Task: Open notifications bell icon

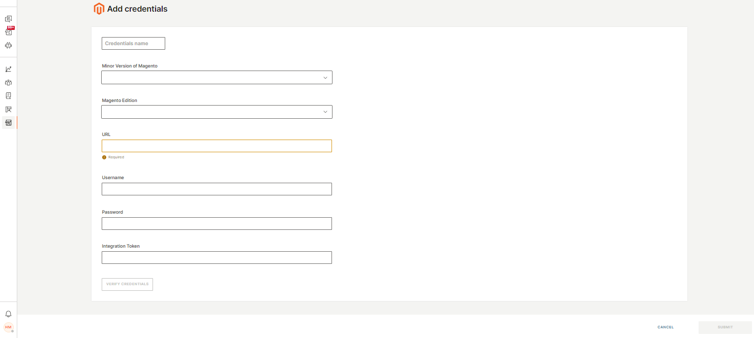Action: pyautogui.click(x=8, y=314)
